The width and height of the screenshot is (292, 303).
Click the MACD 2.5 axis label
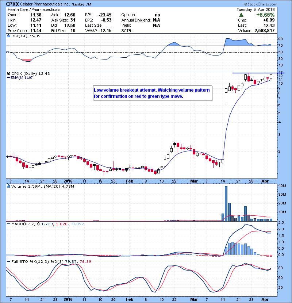pos(281,223)
